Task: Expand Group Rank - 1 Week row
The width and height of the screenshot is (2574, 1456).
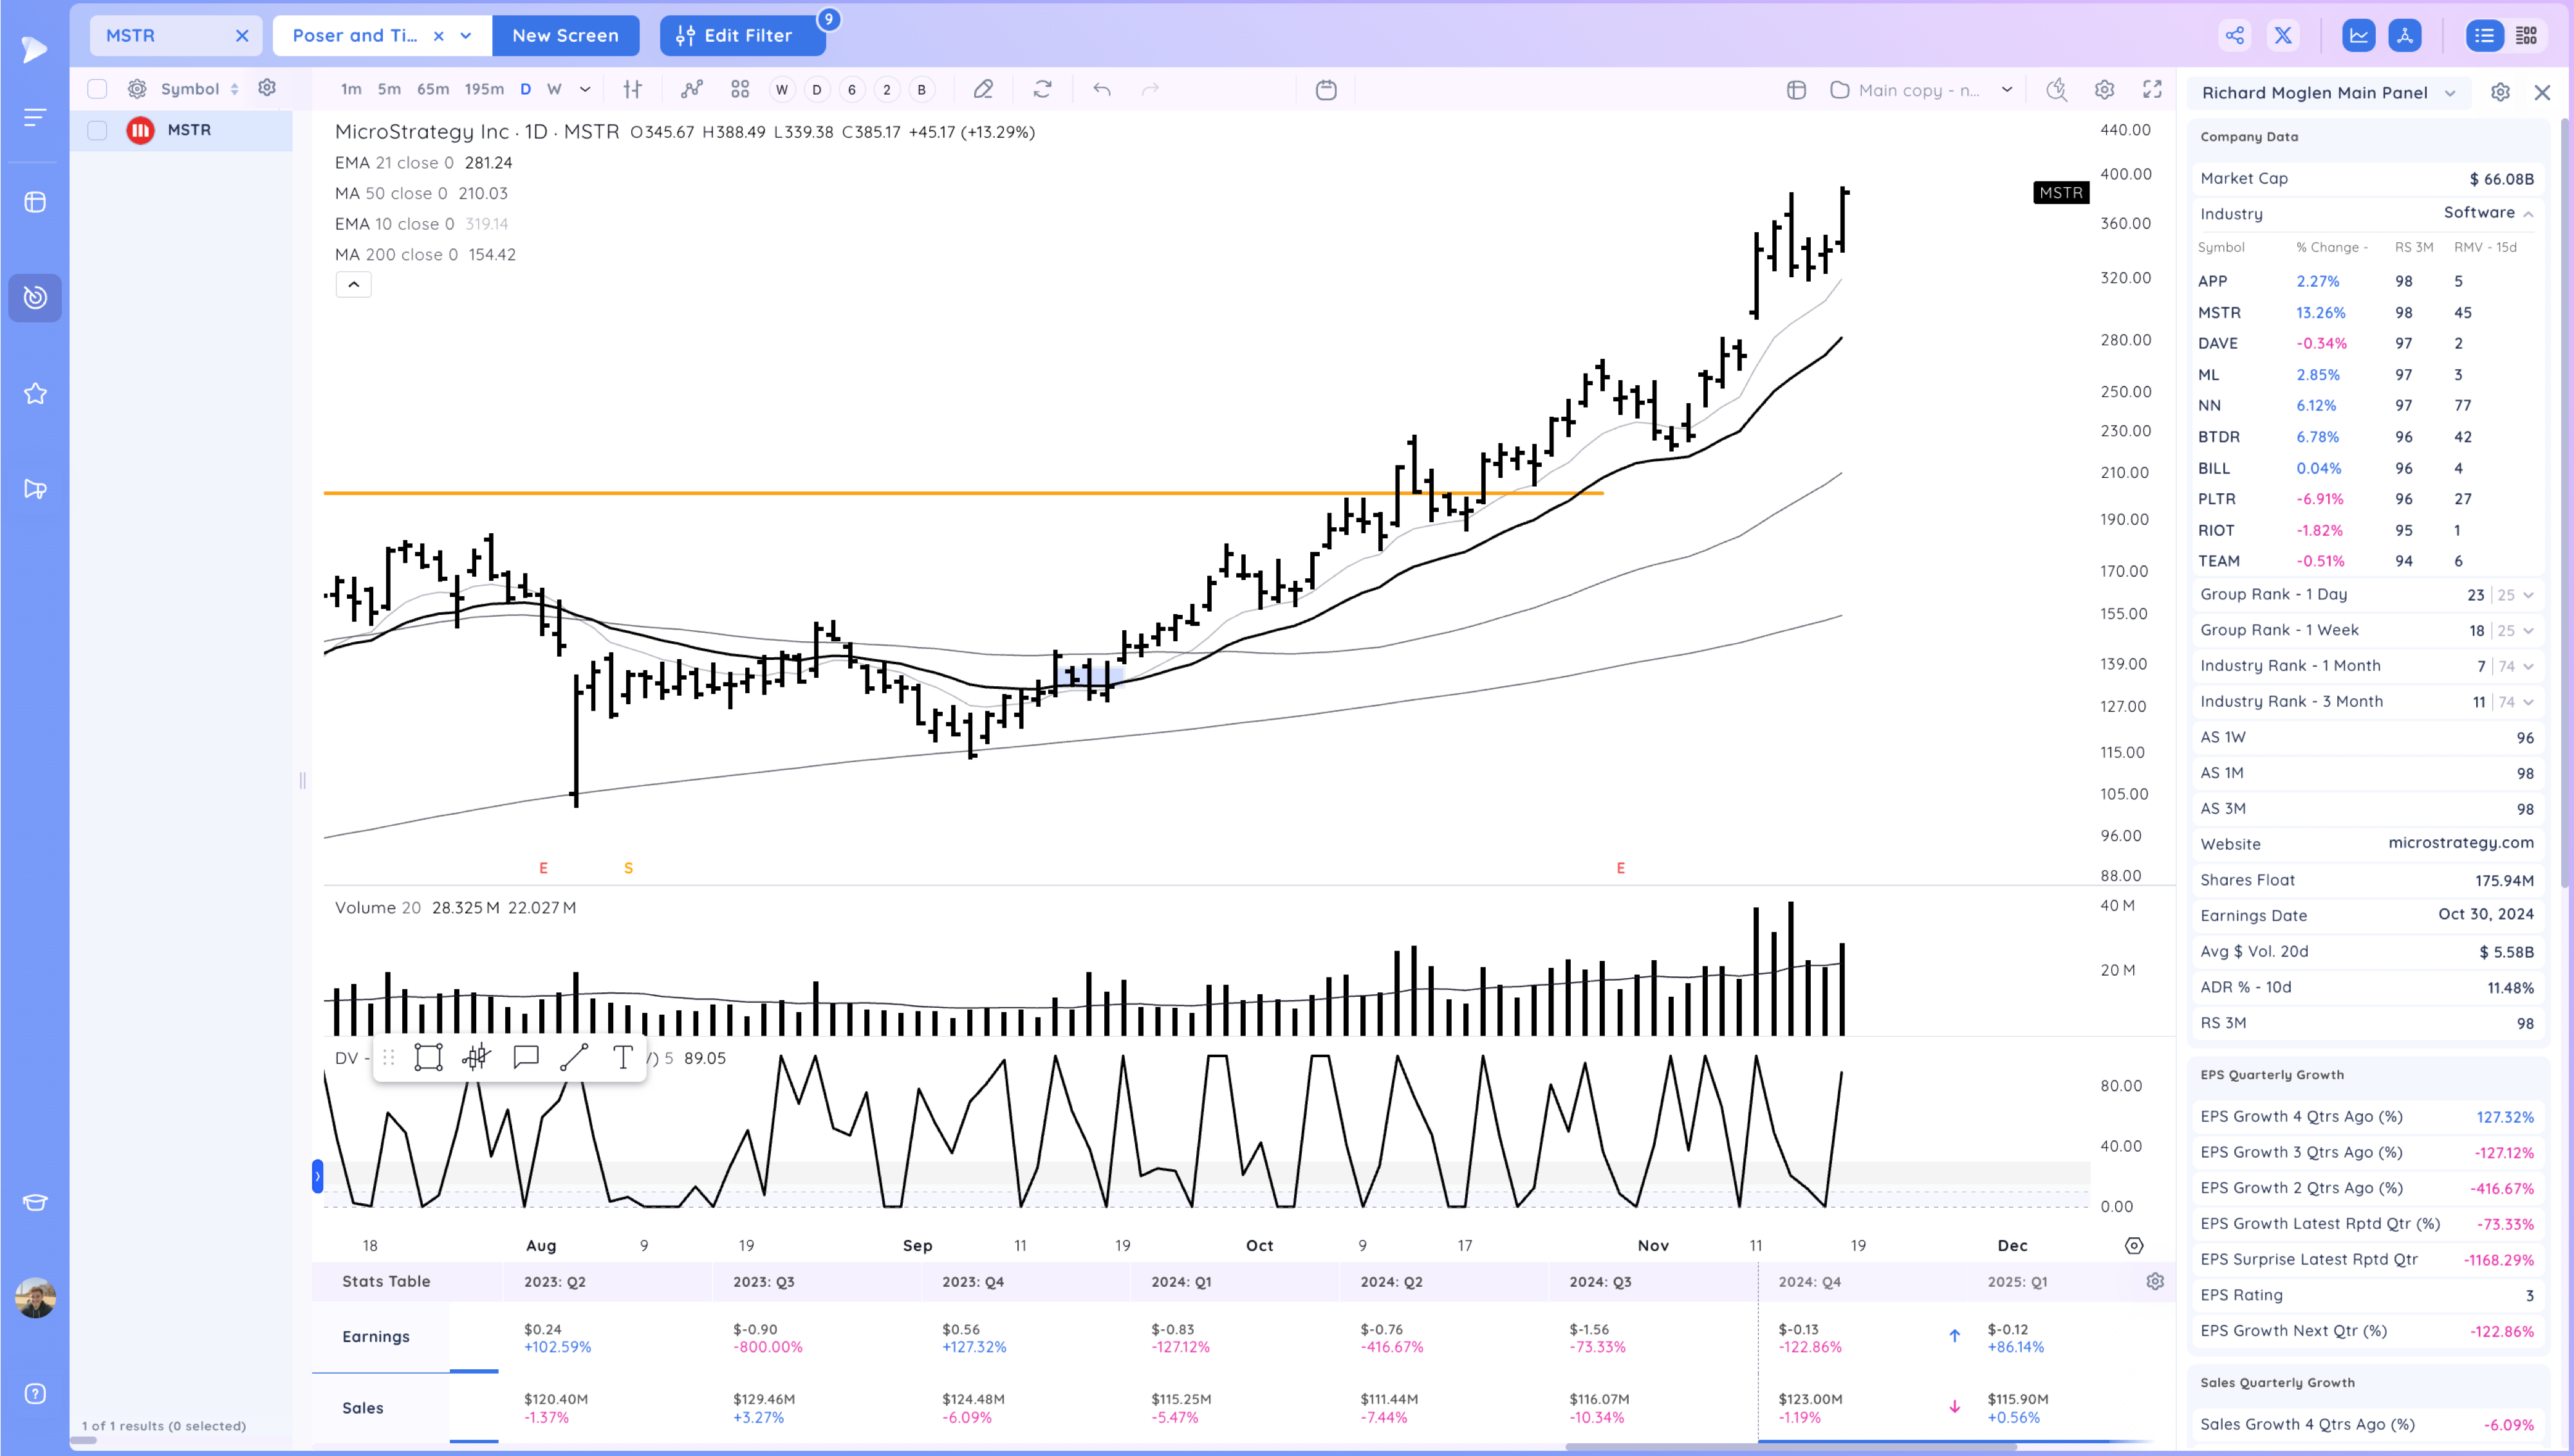Action: 2529,631
